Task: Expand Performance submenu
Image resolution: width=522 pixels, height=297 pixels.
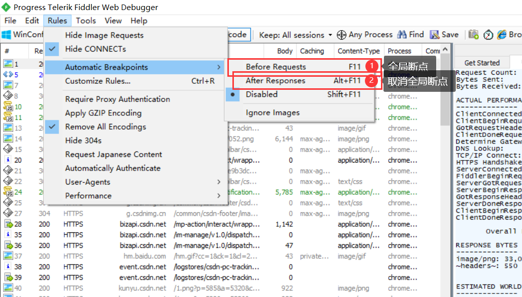Action: [136, 196]
